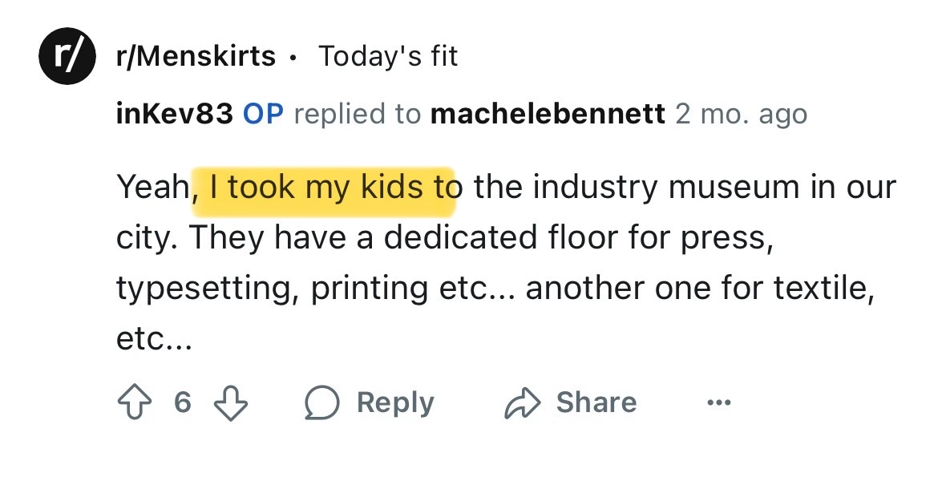This screenshot has height=477, width=938.
Task: Open machelebennett's profile
Action: pos(548,114)
